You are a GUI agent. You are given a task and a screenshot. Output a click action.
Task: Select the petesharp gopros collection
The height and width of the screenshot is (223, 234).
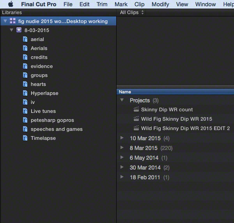52,120
